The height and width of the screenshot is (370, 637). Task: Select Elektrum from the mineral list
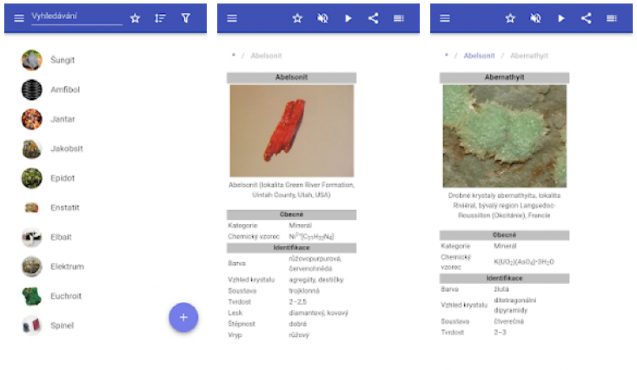67,266
